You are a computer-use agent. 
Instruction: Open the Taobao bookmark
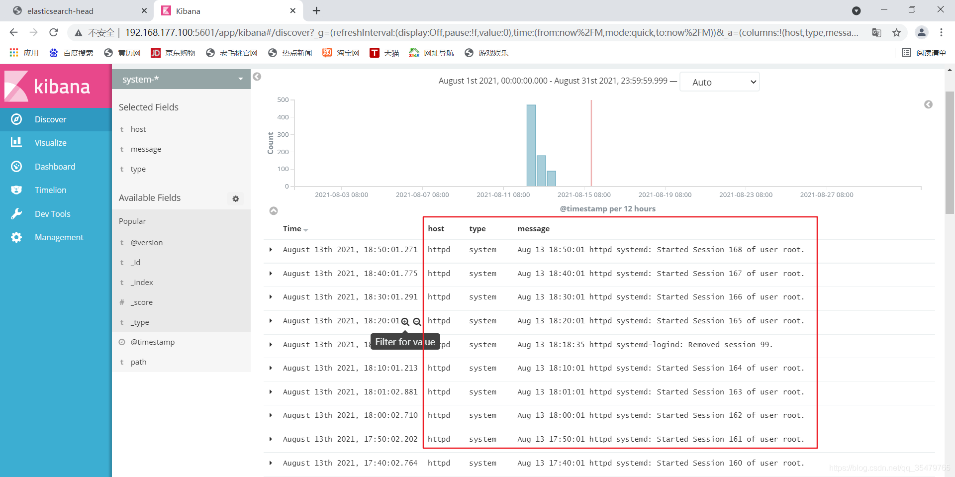point(341,53)
